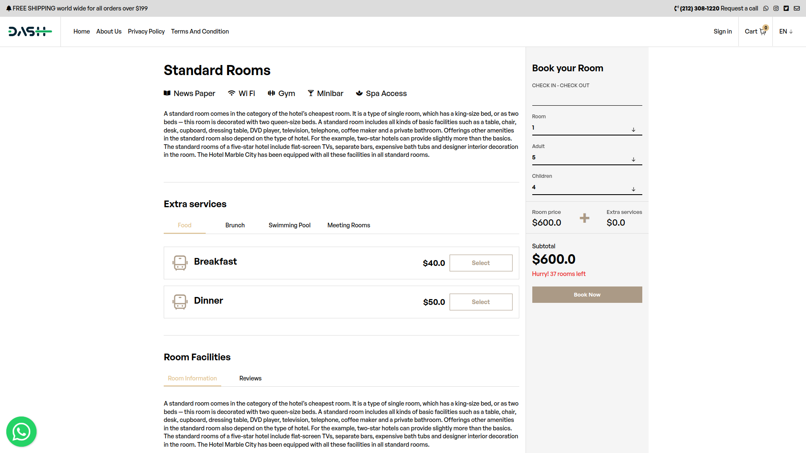Screen dimensions: 806x453
Task: Open the shopping cart icon
Action: (763, 31)
